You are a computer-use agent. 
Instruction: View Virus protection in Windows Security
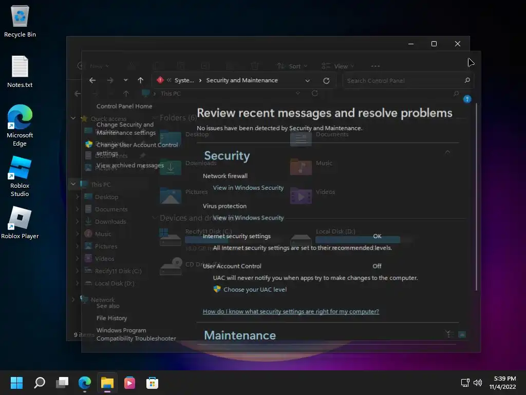tap(248, 218)
